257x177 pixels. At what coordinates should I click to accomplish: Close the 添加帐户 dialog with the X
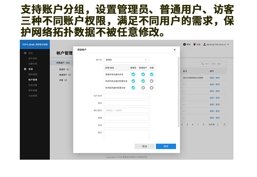(x=175, y=50)
